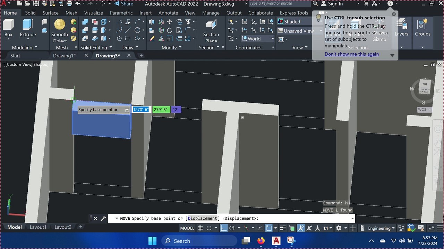Open the Engineering units dropdown
The width and height of the screenshot is (444, 249).
(382, 228)
